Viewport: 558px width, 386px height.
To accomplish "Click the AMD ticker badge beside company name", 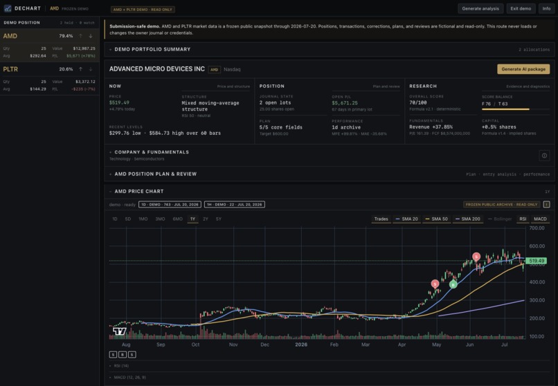I will coord(214,69).
